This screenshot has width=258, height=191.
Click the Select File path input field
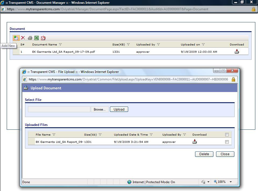point(59,109)
